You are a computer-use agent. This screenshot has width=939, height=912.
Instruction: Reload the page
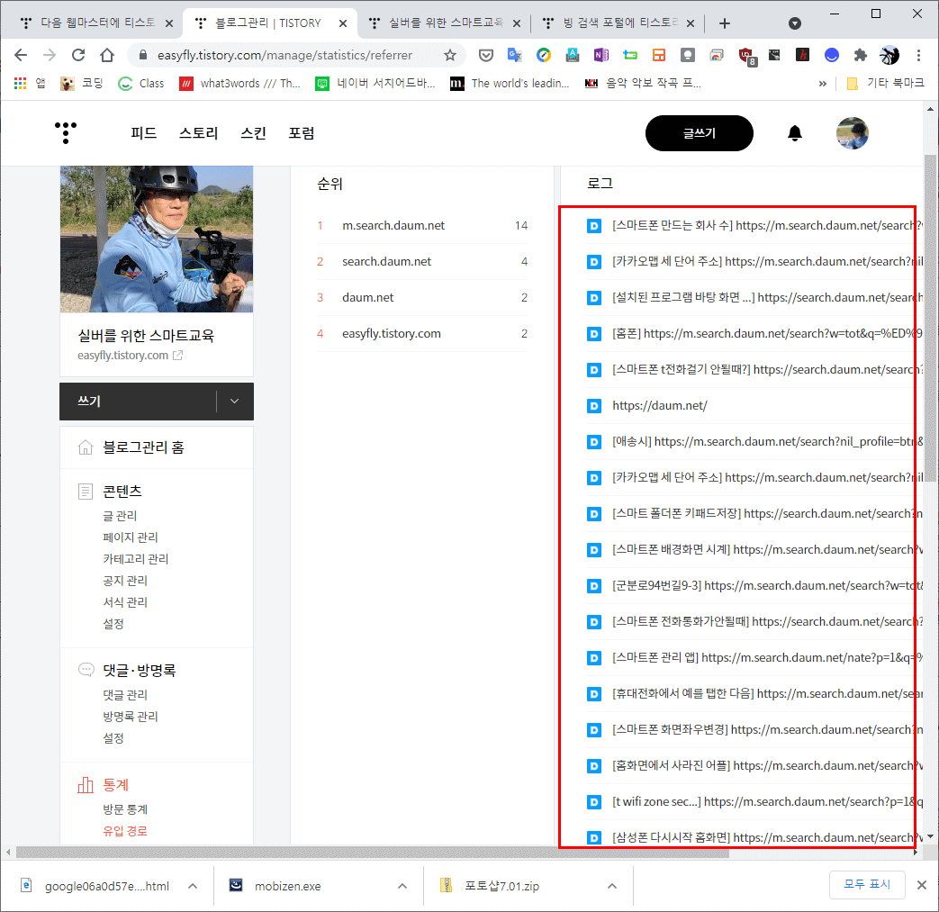pyautogui.click(x=77, y=55)
